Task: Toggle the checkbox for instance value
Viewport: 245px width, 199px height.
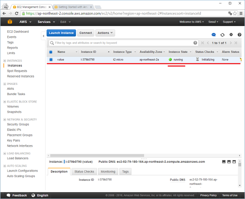Action: [x=51, y=60]
